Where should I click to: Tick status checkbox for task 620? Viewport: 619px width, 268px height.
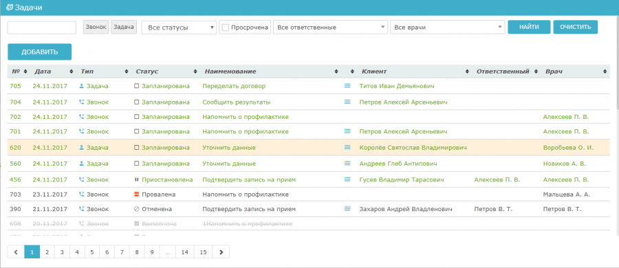pos(137,148)
